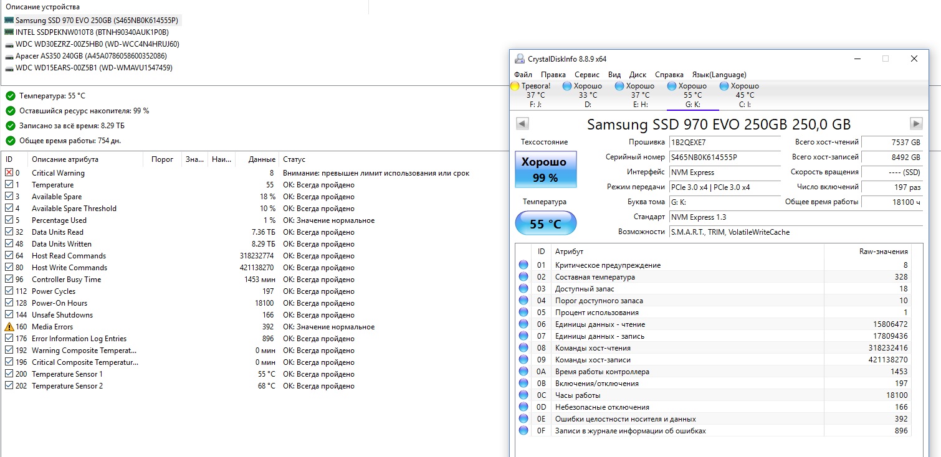This screenshot has height=457, width=941.
Task: Click the green check beside Общее время работы
Action: pos(11,141)
